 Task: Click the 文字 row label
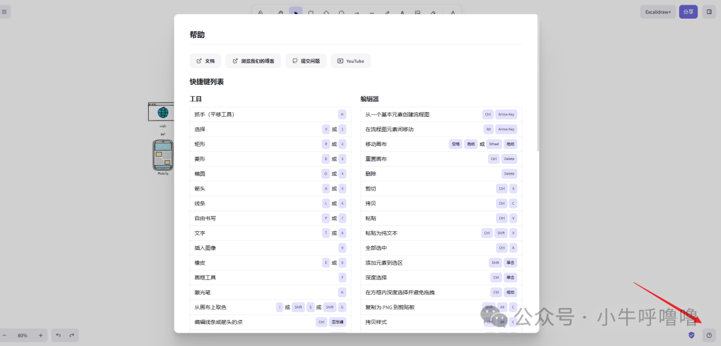pos(200,233)
